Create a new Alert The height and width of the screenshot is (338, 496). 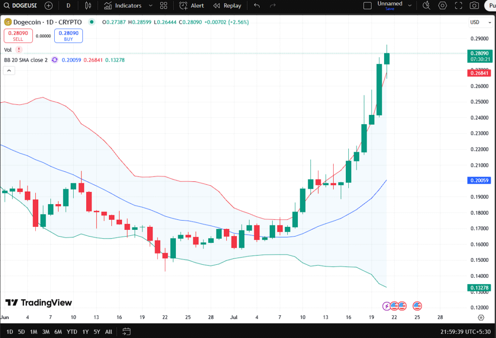(192, 6)
